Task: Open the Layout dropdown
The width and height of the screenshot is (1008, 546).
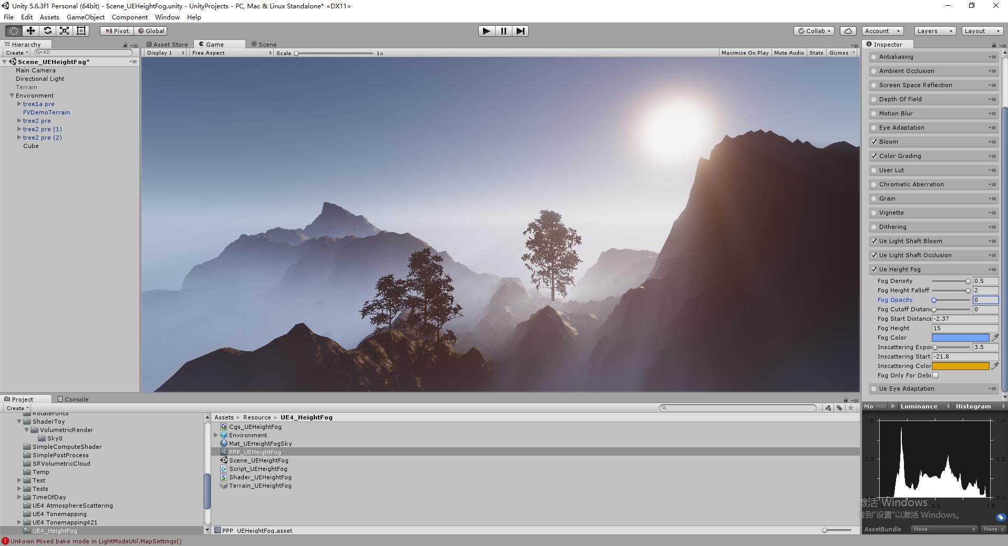Action: click(982, 30)
